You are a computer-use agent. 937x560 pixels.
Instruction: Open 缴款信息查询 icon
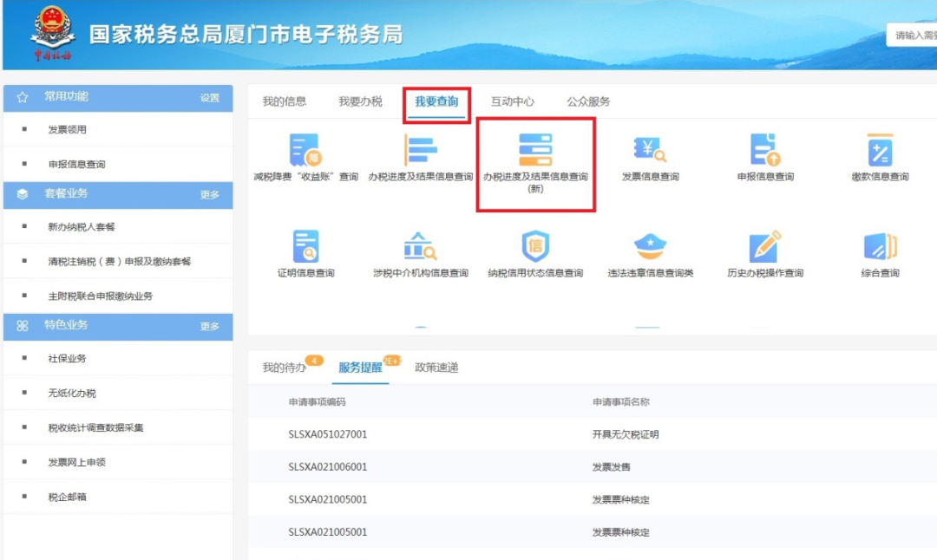click(880, 150)
